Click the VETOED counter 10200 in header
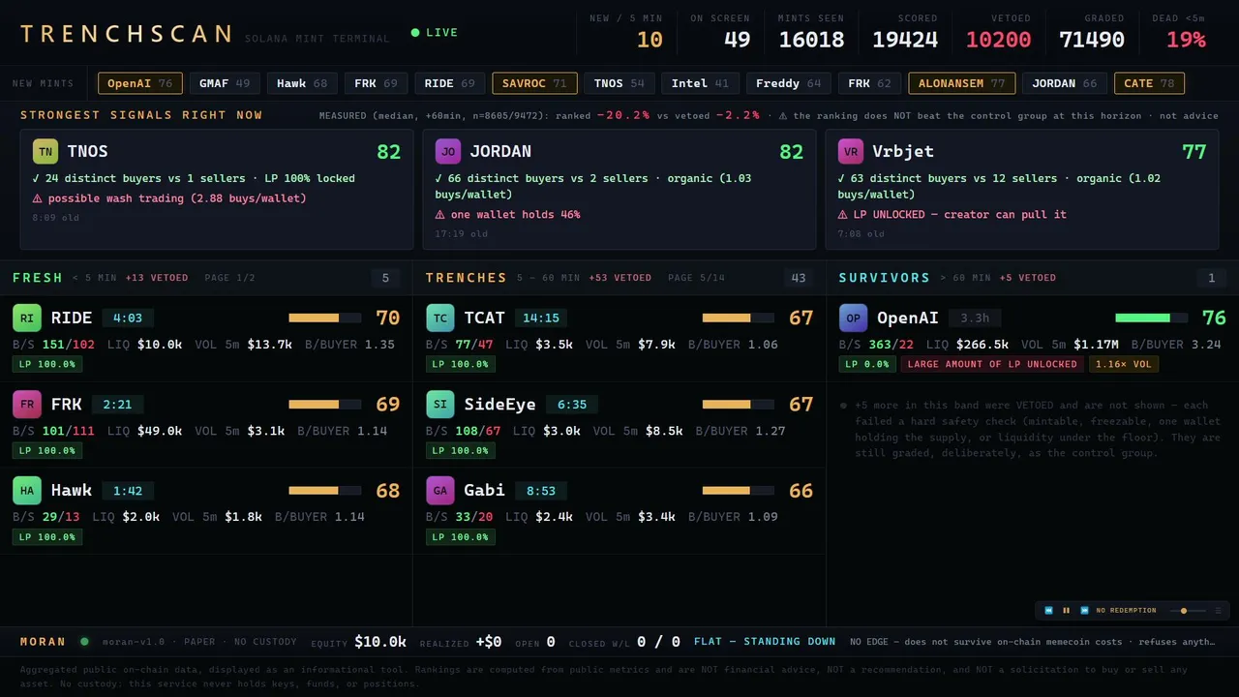Image resolution: width=1239 pixels, height=697 pixels. click(998, 40)
